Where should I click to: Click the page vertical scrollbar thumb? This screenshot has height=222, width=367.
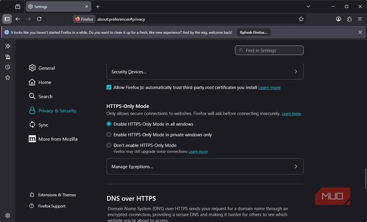coord(365,178)
